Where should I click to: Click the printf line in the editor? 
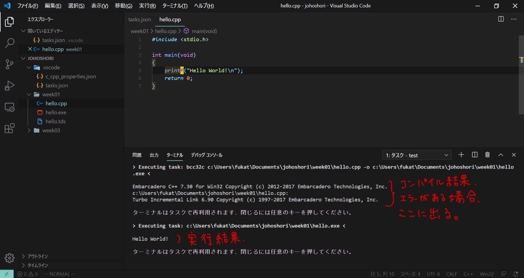pyautogui.click(x=204, y=70)
